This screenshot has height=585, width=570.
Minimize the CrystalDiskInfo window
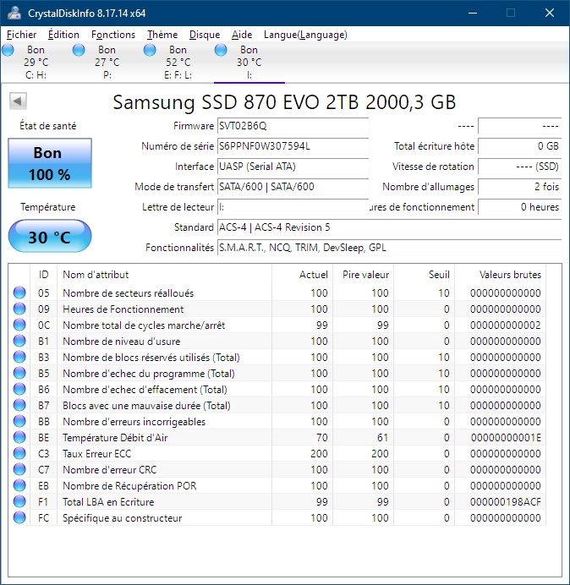click(x=473, y=13)
